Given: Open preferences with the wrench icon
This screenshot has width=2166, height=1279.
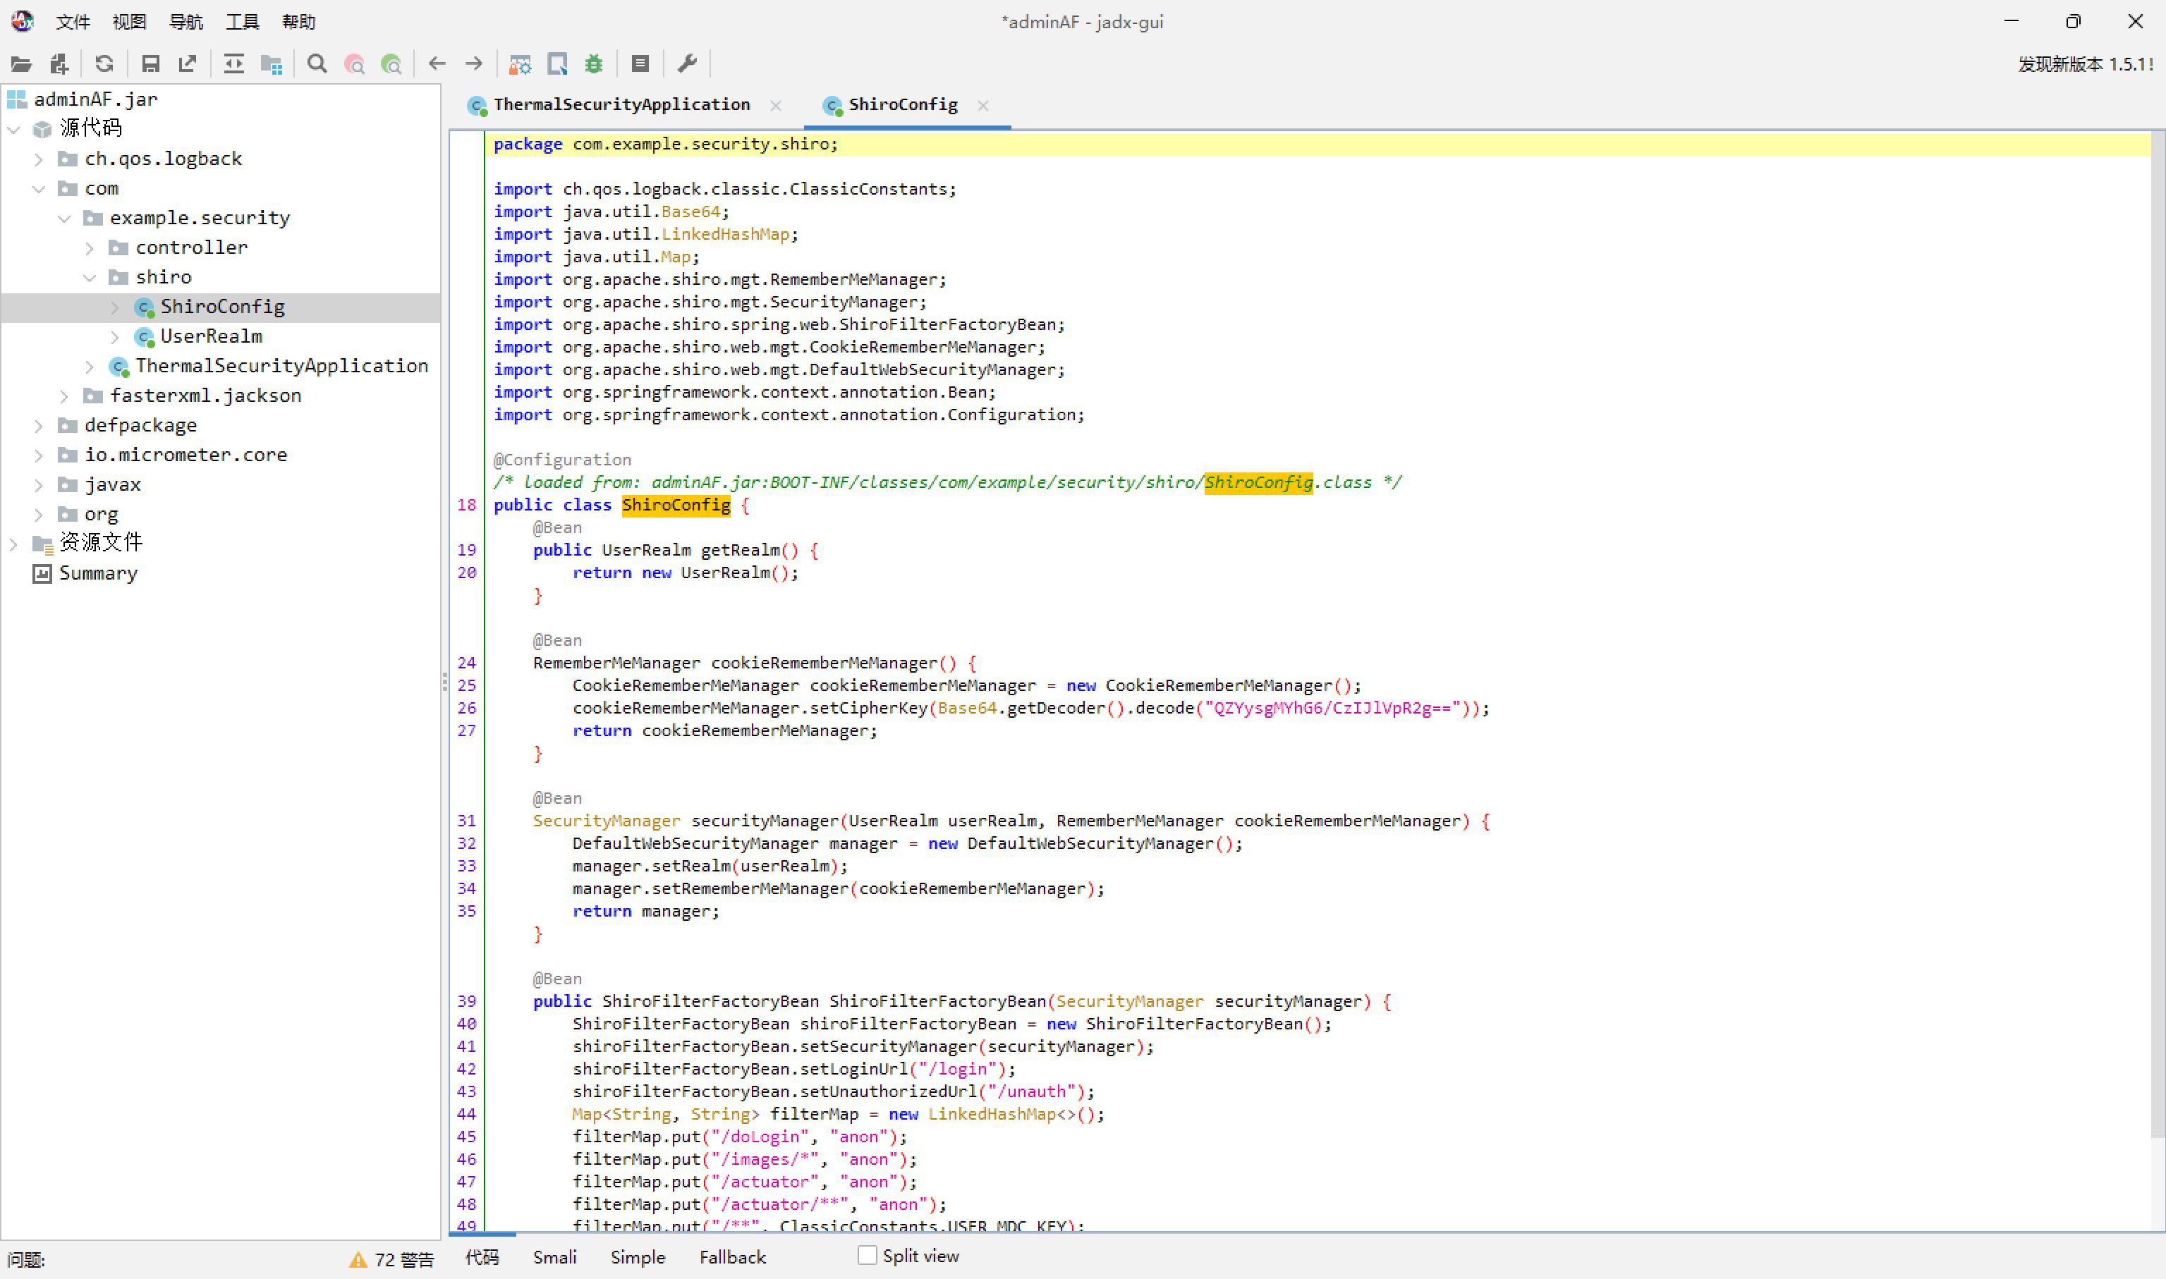Looking at the screenshot, I should coord(687,63).
